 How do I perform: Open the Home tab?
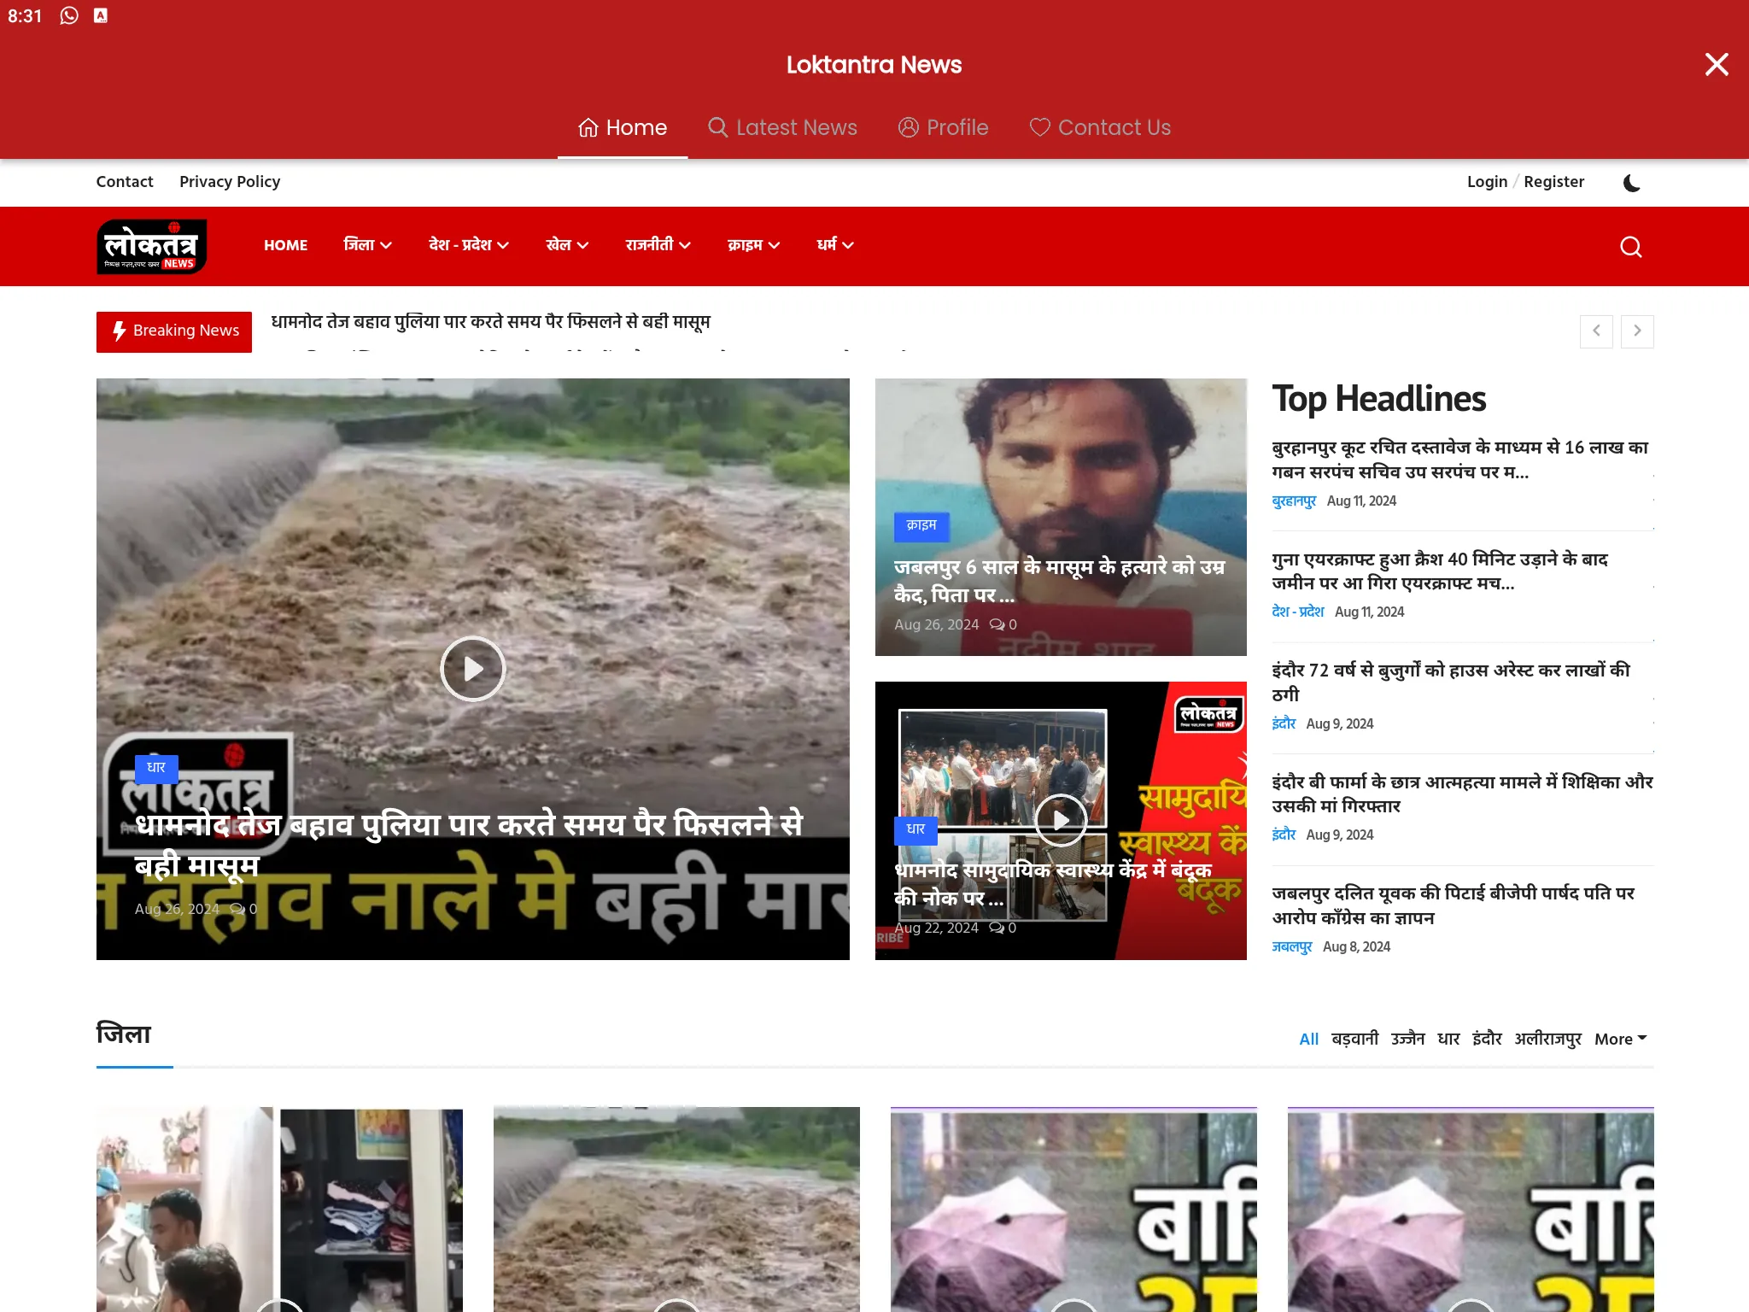coord(623,127)
